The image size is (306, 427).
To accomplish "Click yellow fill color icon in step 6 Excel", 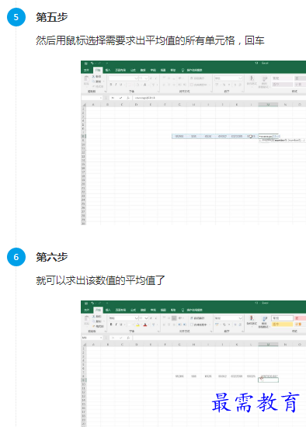I will click(x=137, y=325).
